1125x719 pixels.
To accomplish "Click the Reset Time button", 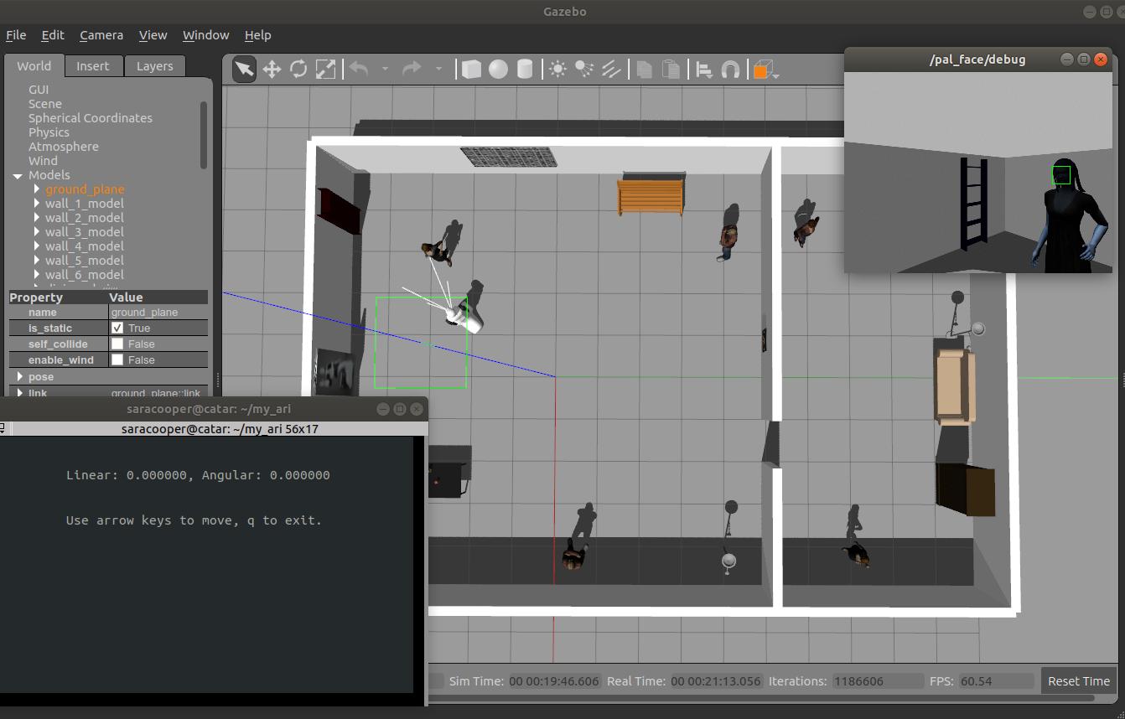I will 1078,681.
